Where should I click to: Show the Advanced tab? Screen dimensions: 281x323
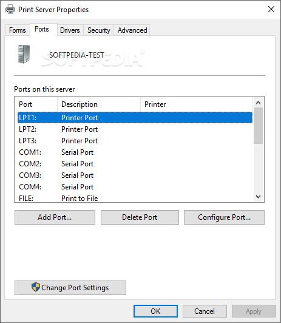coord(132,30)
